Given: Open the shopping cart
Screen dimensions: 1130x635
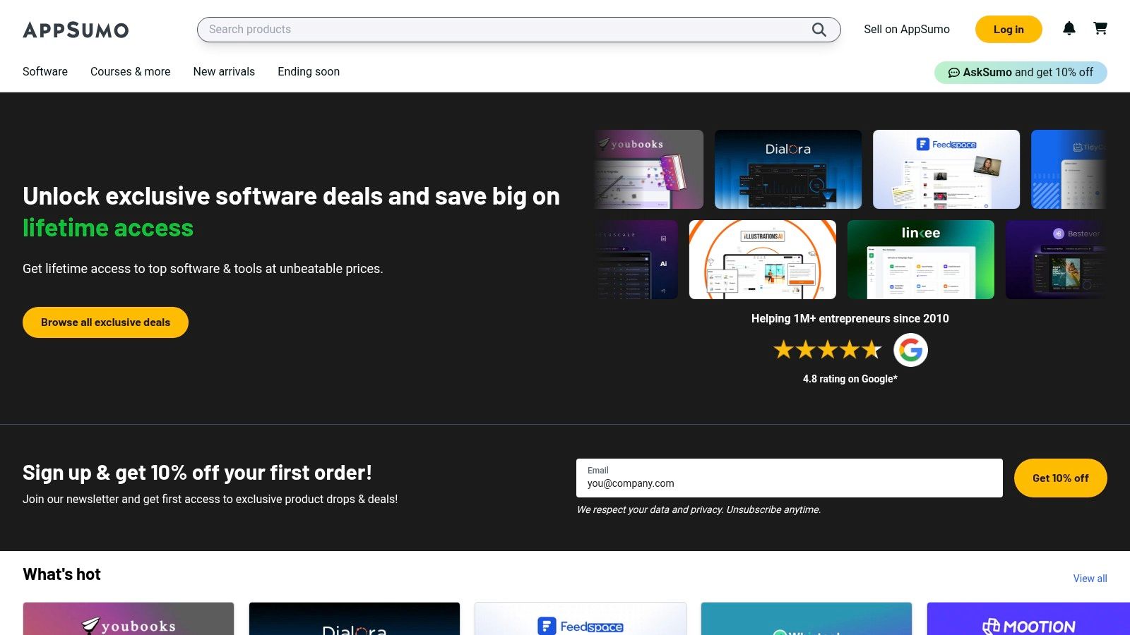Looking at the screenshot, I should tap(1100, 28).
